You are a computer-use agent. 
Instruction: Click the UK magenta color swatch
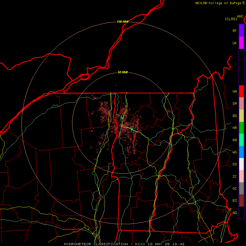point(241,43)
